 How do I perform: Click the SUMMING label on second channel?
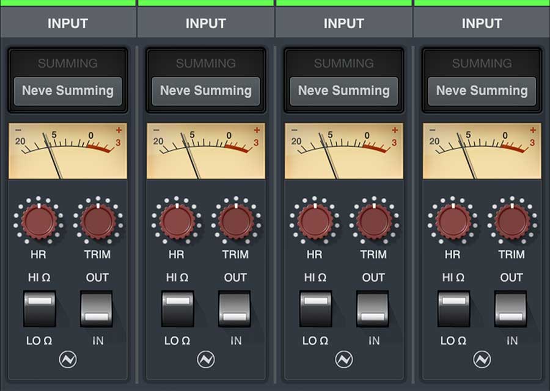tap(206, 63)
